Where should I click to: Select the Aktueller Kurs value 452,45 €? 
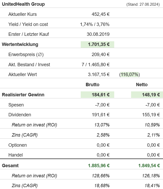[x=100, y=14]
